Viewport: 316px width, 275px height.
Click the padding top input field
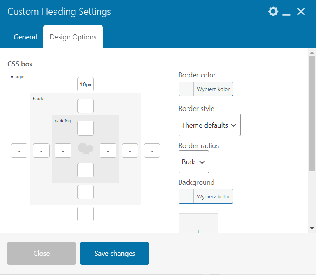click(x=86, y=128)
